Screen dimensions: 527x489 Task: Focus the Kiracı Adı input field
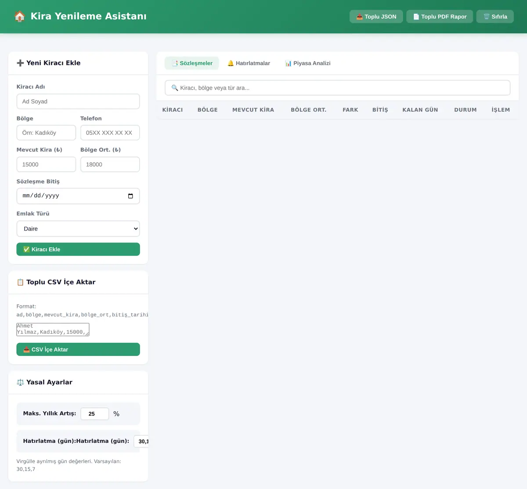tap(78, 101)
